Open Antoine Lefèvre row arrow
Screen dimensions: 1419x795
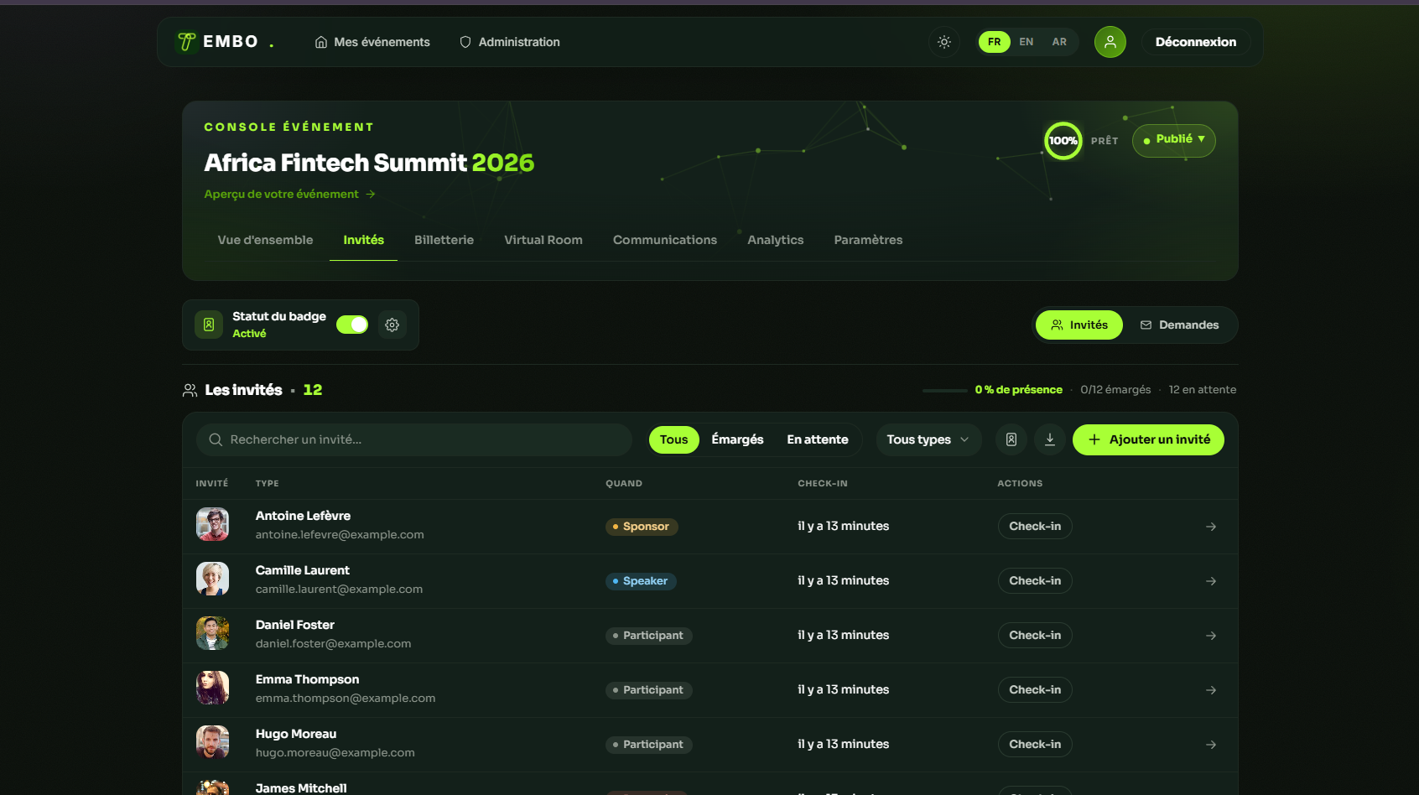tap(1211, 527)
